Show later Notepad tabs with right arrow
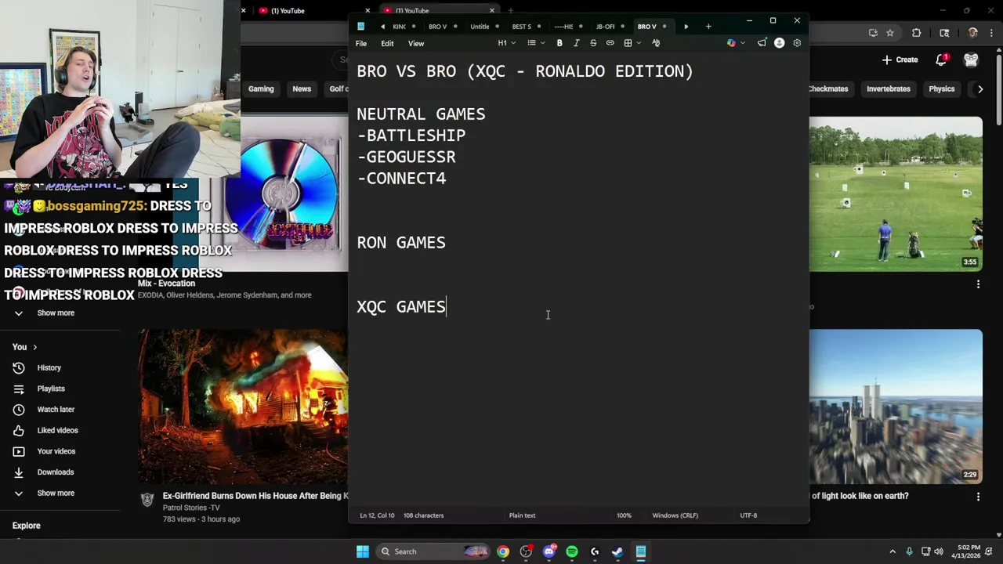Viewport: 1003px width, 564px height. (686, 27)
